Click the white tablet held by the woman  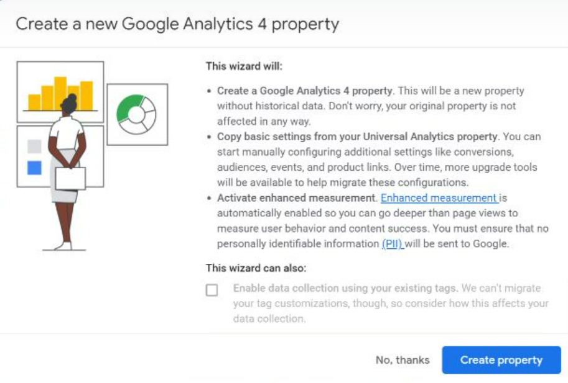click(x=71, y=179)
